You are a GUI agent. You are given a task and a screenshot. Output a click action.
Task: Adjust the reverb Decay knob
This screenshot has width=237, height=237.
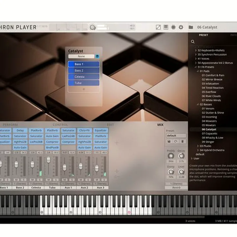[181, 156]
